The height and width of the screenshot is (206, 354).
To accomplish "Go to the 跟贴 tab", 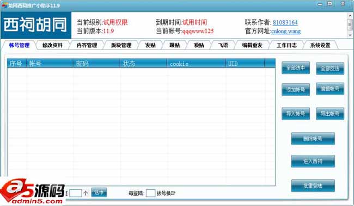I will [174, 45].
